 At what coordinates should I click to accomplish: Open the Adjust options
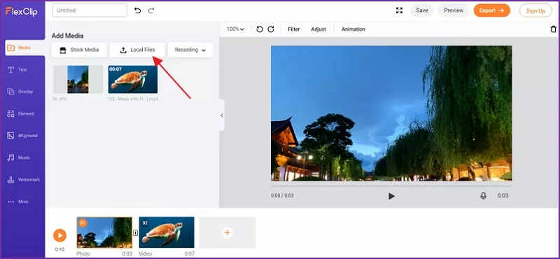pyautogui.click(x=318, y=29)
